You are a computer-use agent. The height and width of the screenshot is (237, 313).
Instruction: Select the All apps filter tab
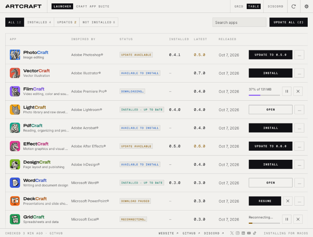pyautogui.click(x=15, y=22)
